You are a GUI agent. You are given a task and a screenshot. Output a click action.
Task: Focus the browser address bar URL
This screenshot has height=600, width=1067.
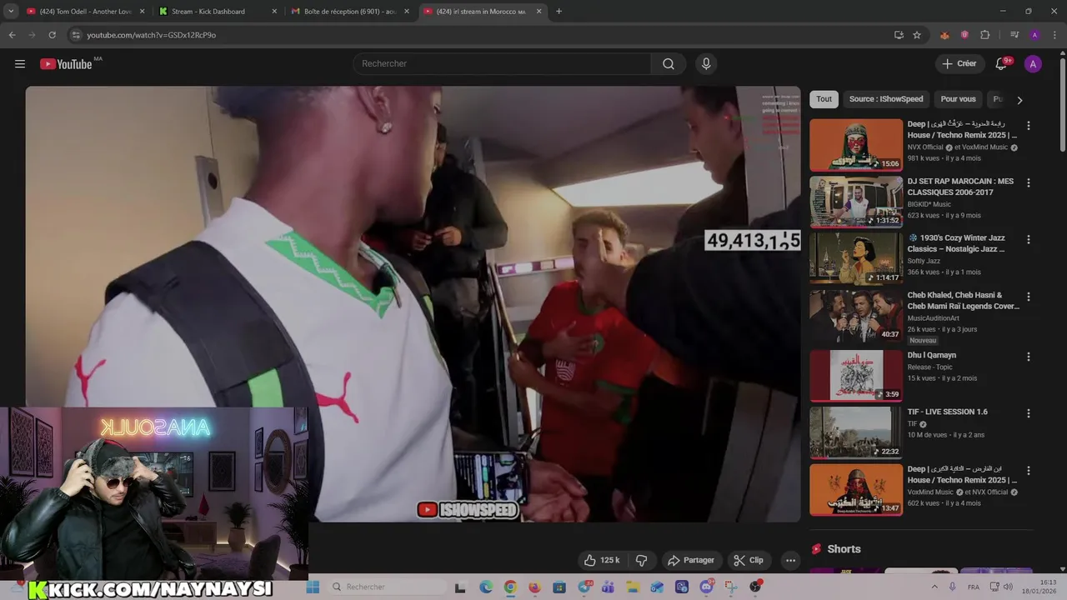(151, 35)
